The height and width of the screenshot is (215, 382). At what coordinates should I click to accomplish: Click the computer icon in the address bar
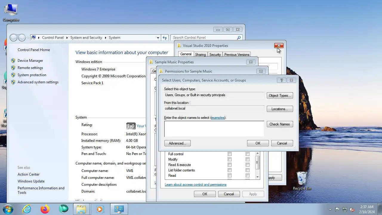point(34,38)
